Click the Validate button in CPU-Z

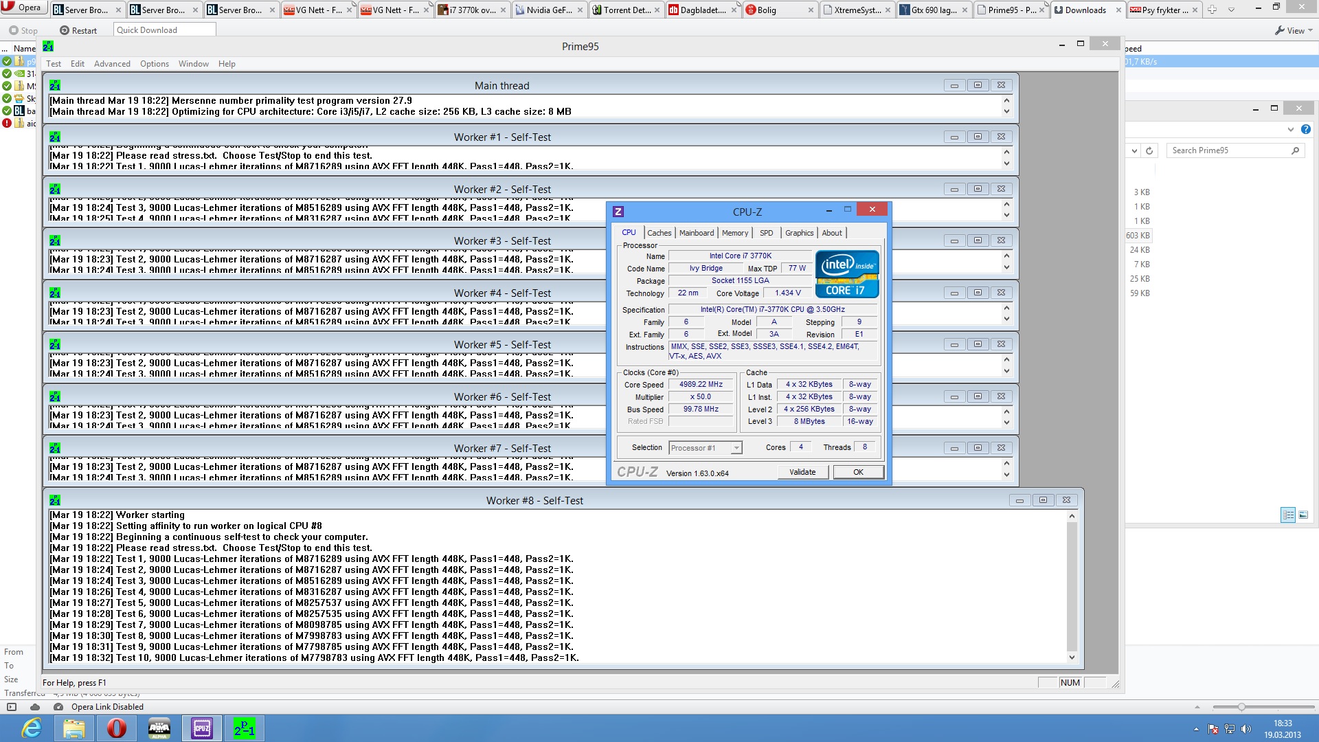[x=802, y=472]
